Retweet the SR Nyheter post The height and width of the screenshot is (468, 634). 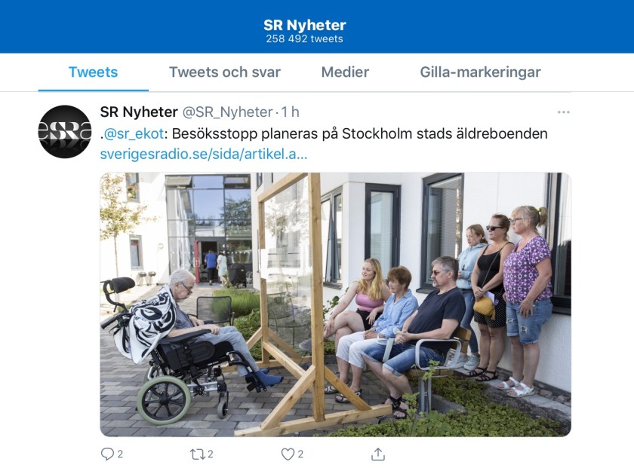pos(197,454)
